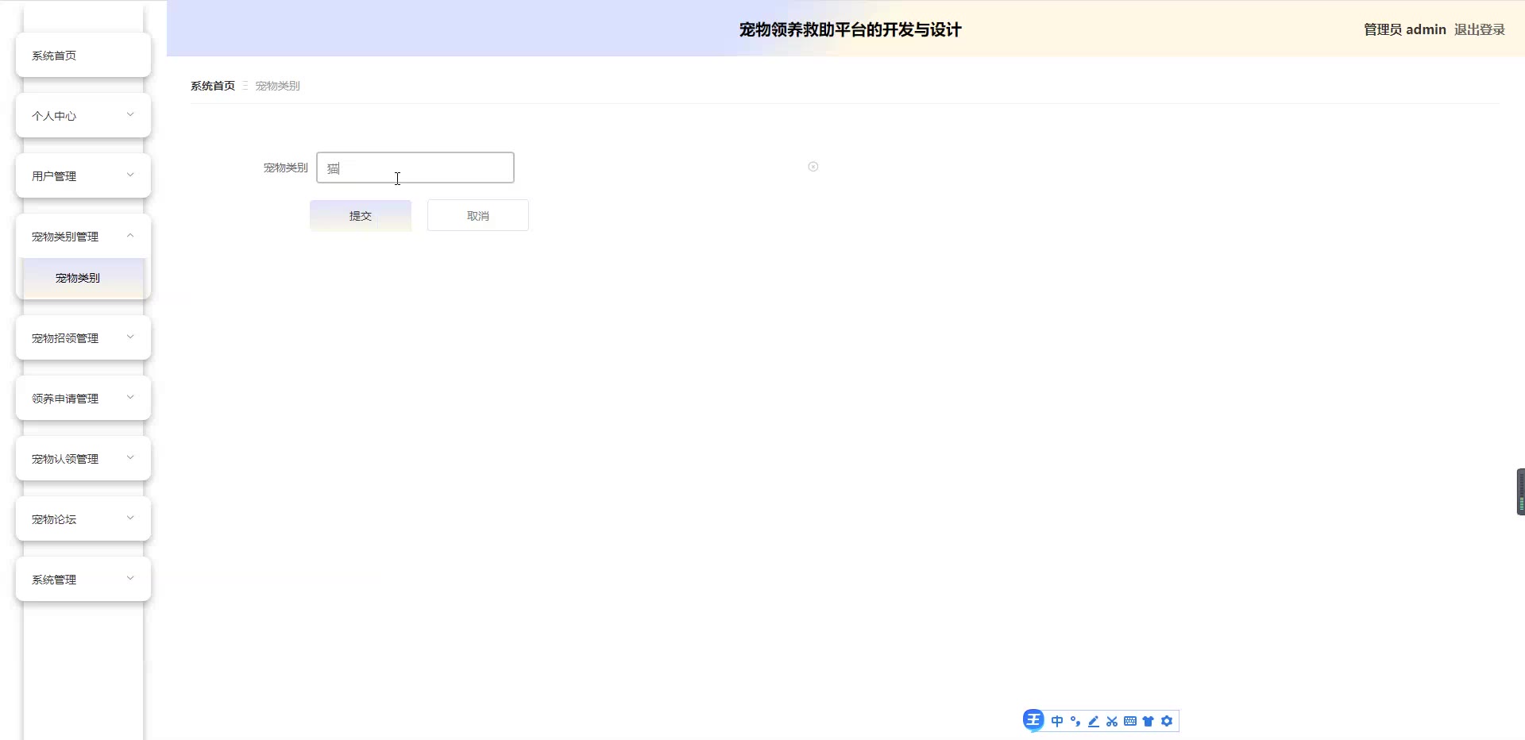
Task: Open the soft keyboard icon in IME toolbar
Action: [x=1130, y=721]
